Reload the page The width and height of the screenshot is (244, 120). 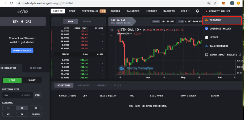pos(11,3)
